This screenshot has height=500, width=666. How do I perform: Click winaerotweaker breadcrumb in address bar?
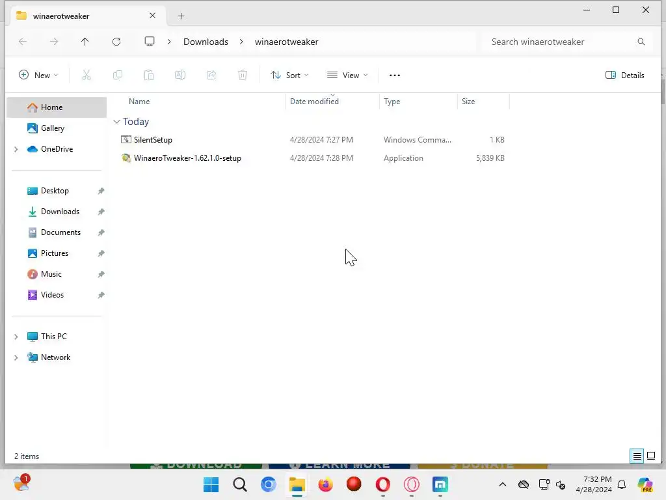(x=286, y=42)
